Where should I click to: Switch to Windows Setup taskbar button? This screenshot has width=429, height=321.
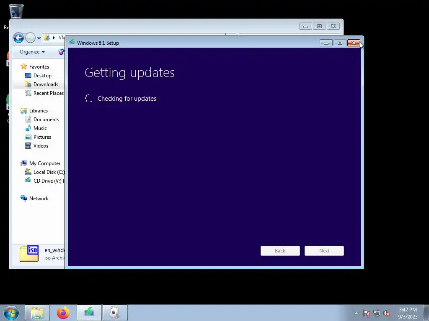tap(89, 313)
